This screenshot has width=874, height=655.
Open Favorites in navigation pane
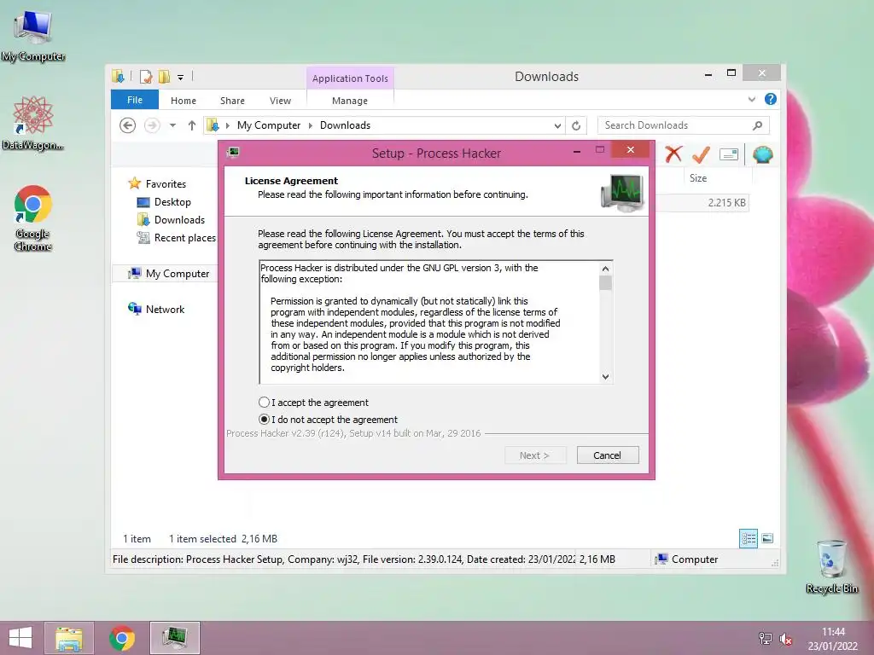click(166, 184)
